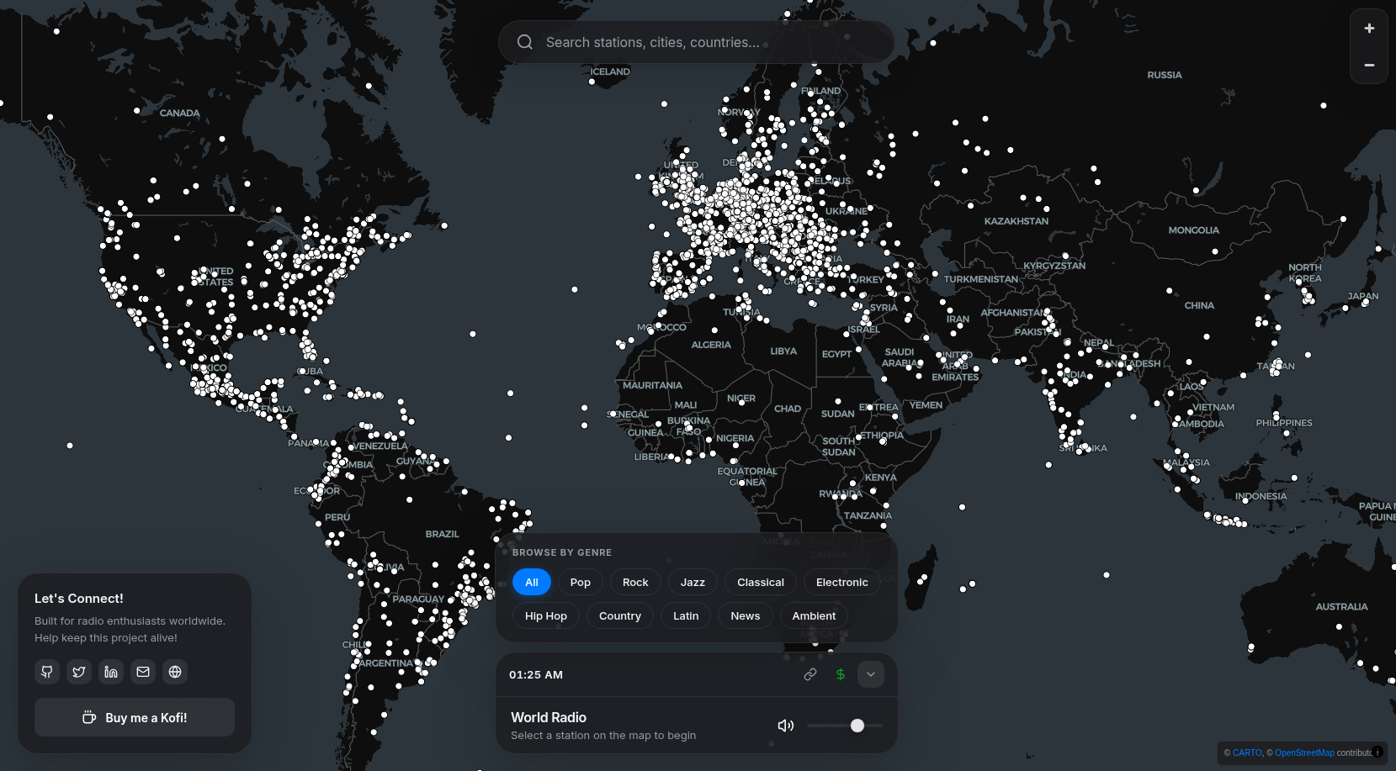Click the green dollar donation icon
This screenshot has height=771, width=1396.
tap(840, 674)
